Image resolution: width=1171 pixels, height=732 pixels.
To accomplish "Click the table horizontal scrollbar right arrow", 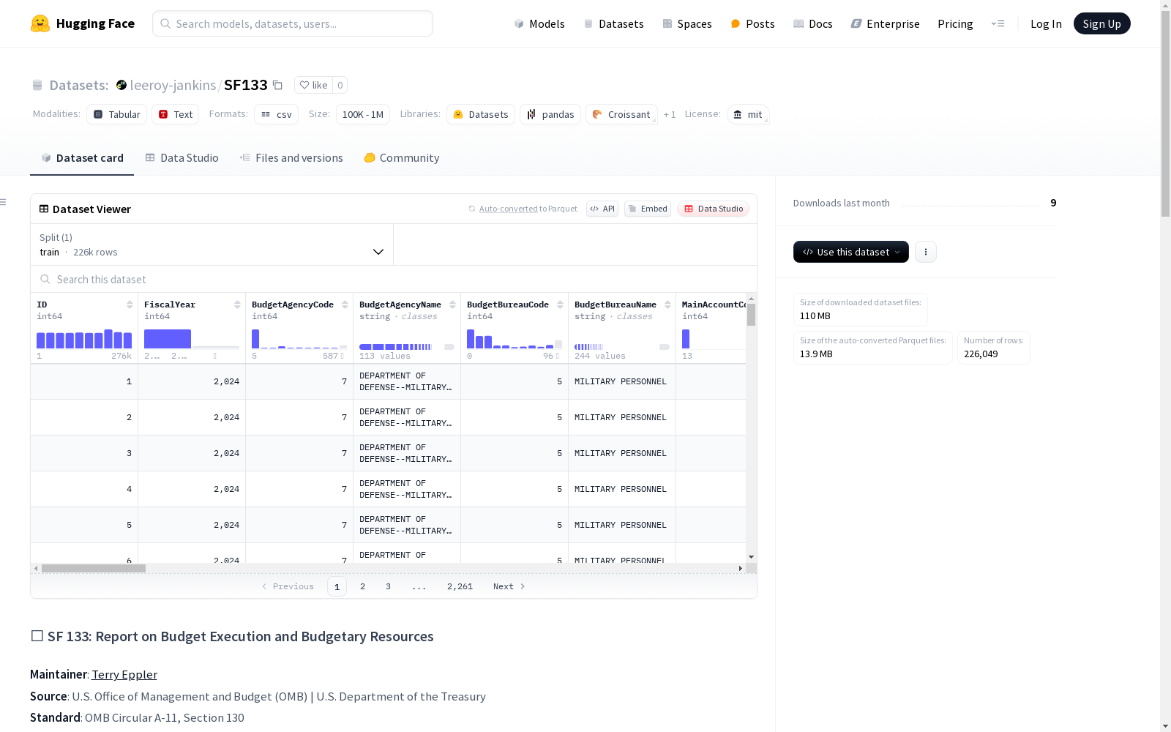I will tap(741, 568).
